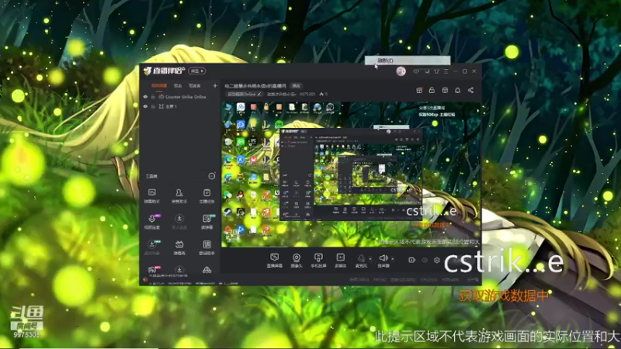This screenshot has height=349, width=621.
Task: Open the room manager assistant (person icon) tool
Action: click(179, 195)
